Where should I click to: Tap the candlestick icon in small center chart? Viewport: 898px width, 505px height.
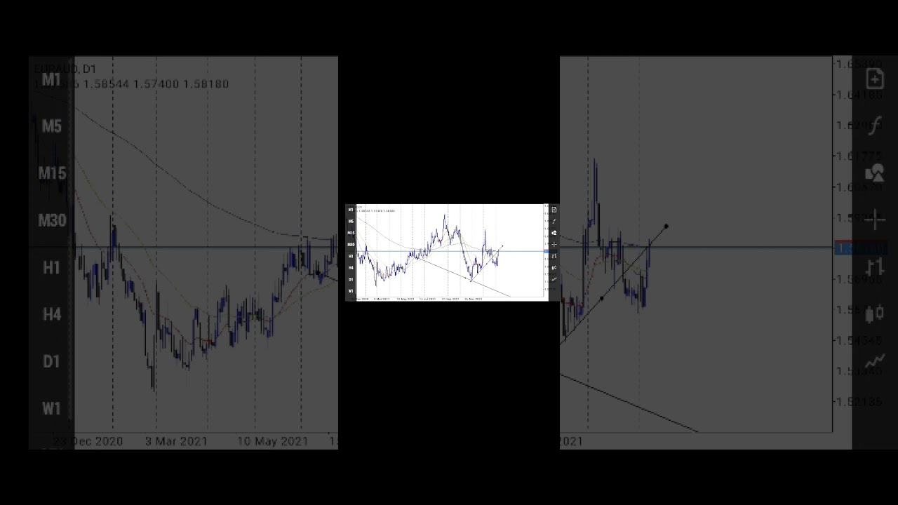click(x=554, y=267)
